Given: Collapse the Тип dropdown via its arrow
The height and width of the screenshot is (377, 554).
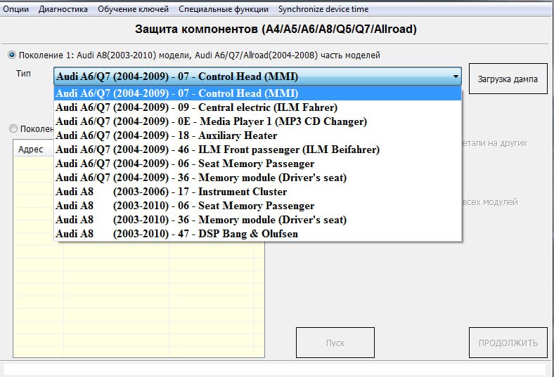Looking at the screenshot, I should click(456, 77).
